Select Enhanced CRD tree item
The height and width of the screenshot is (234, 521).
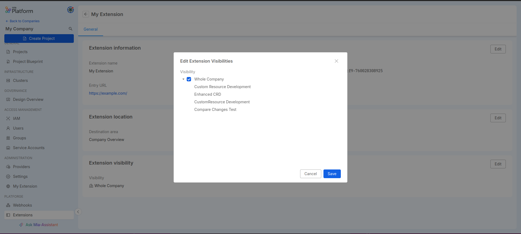[208, 94]
